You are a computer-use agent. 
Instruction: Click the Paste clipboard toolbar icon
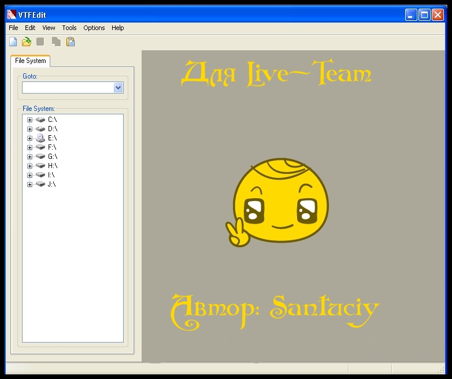pyautogui.click(x=71, y=42)
